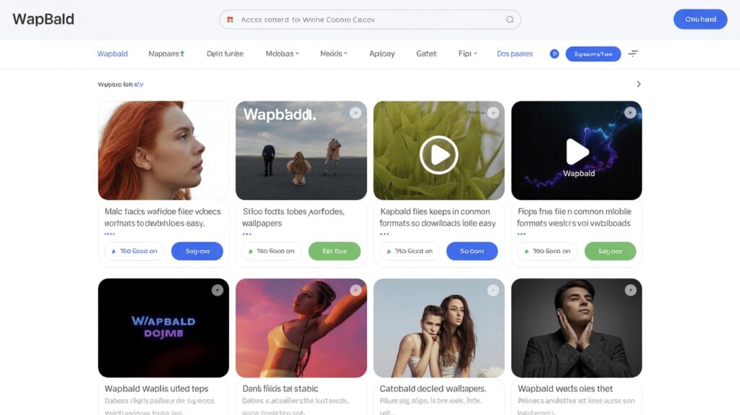Click the right chevron arrow in section header
The width and height of the screenshot is (740, 415).
pyautogui.click(x=638, y=84)
